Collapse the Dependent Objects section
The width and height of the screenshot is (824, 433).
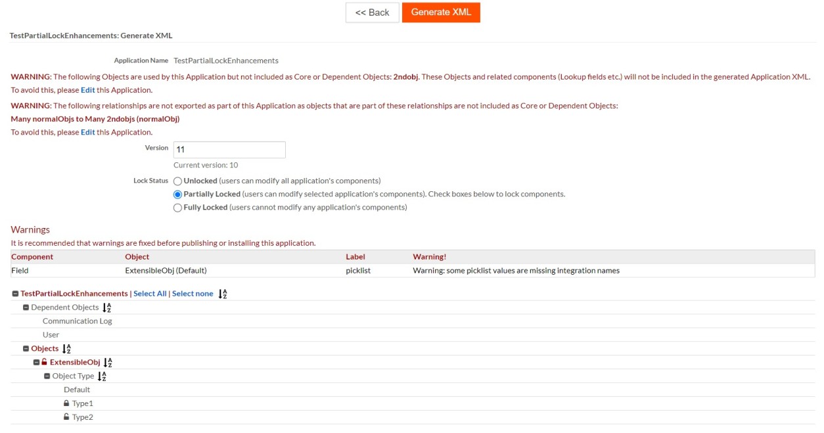click(x=26, y=308)
